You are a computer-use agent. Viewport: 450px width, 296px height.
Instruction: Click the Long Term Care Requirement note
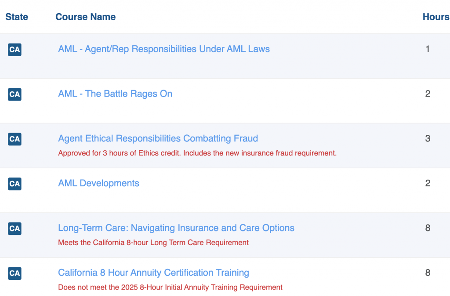point(153,243)
